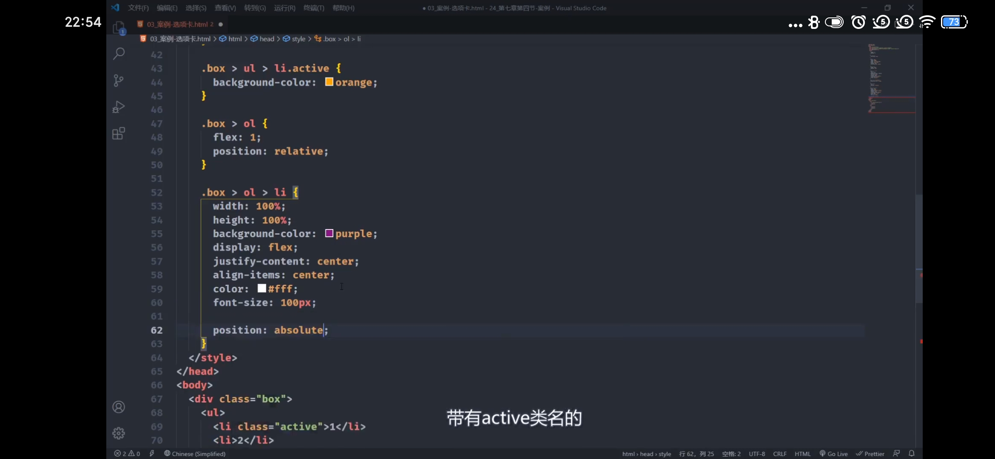995x459 pixels.
Task: Open the Run and Debug view
Action: [119, 107]
